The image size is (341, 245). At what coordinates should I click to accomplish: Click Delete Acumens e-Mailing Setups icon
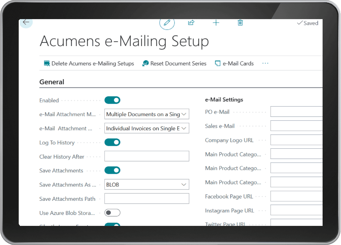coord(47,63)
